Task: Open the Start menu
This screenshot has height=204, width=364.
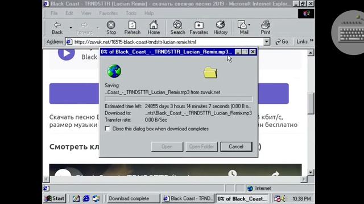Action: tap(55, 198)
